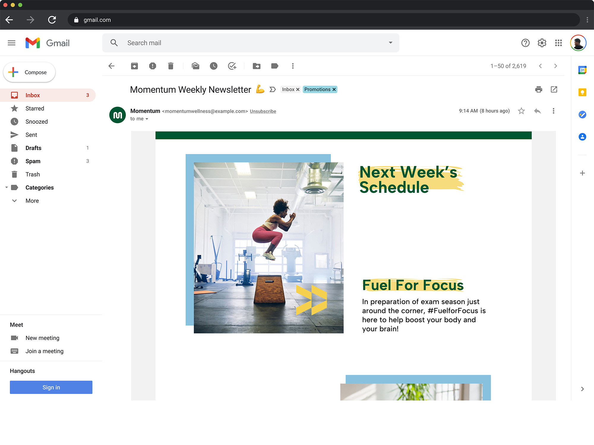This screenshot has width=594, height=445.
Task: Go to the Spam folder
Action: [x=33, y=161]
